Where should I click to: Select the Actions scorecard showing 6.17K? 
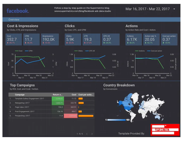pos(134,39)
